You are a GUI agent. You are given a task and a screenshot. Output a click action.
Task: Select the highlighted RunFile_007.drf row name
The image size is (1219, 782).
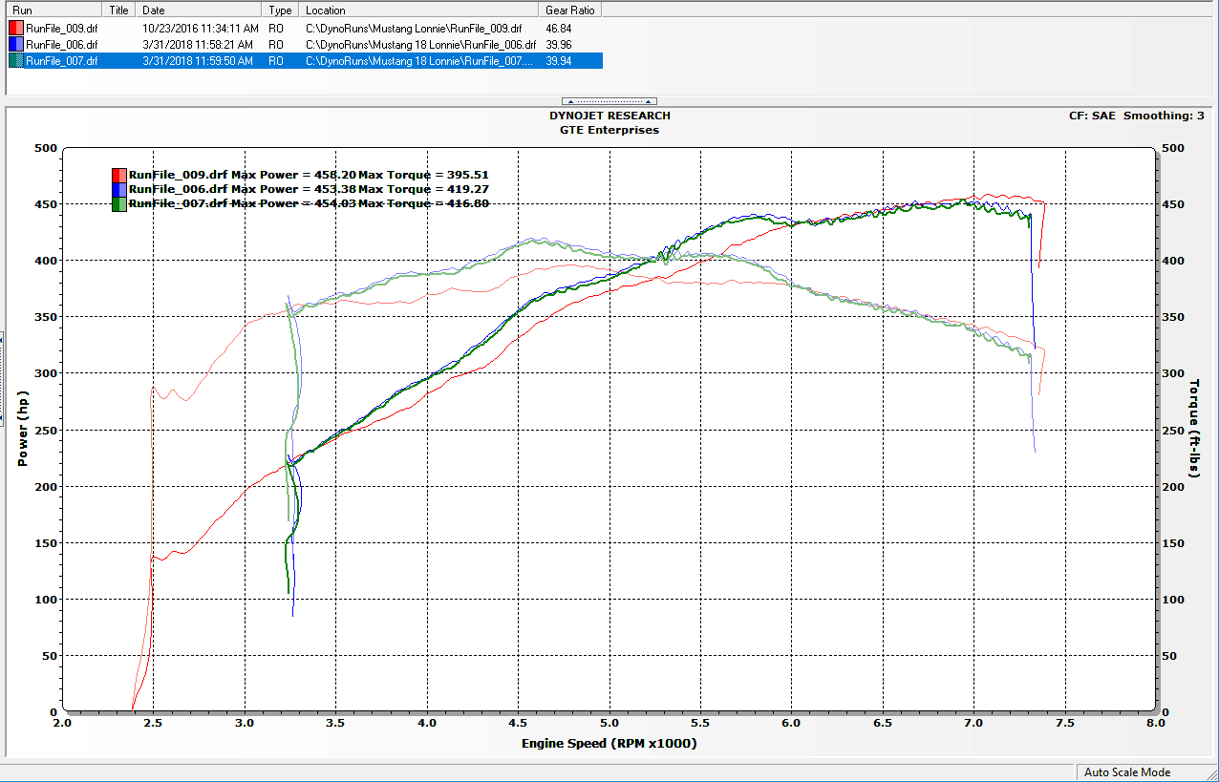coord(61,61)
